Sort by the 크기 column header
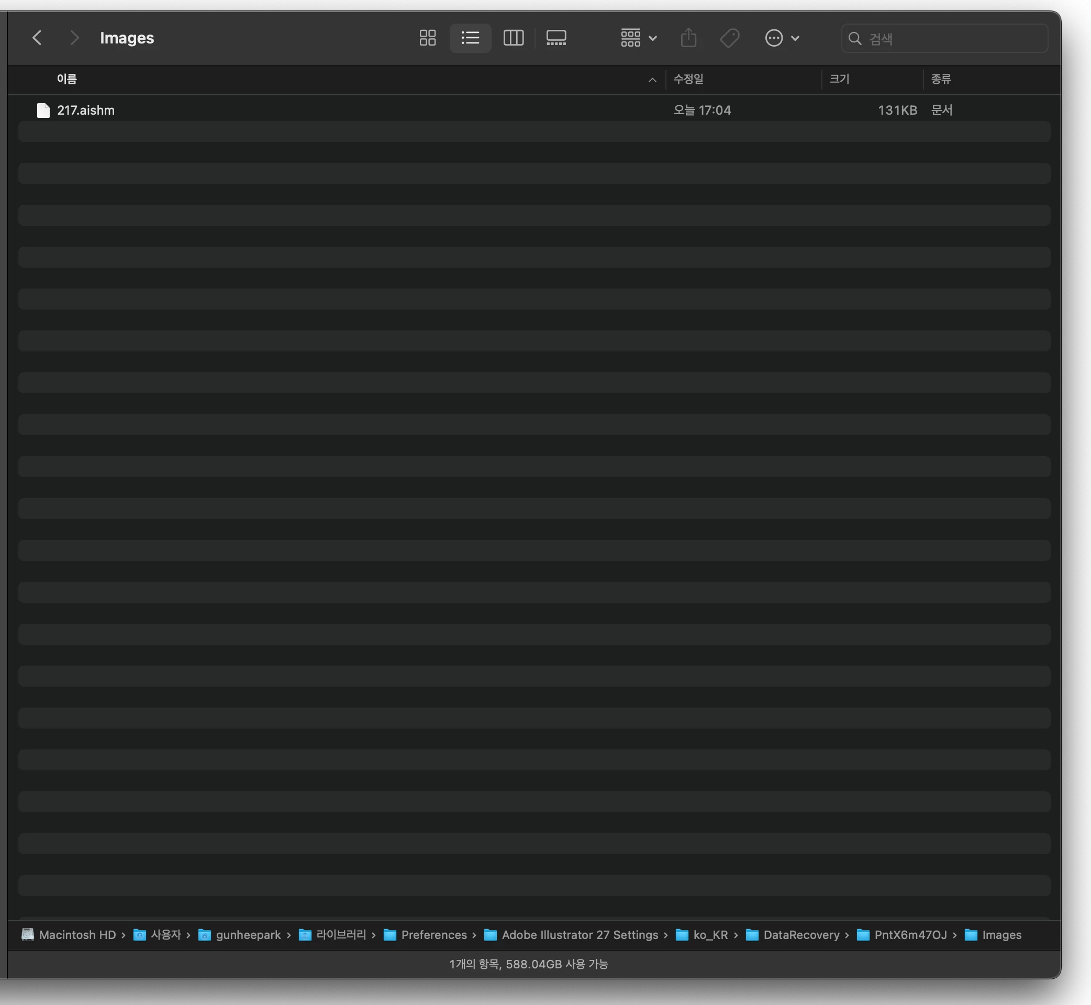1091x1005 pixels. pyautogui.click(x=839, y=80)
